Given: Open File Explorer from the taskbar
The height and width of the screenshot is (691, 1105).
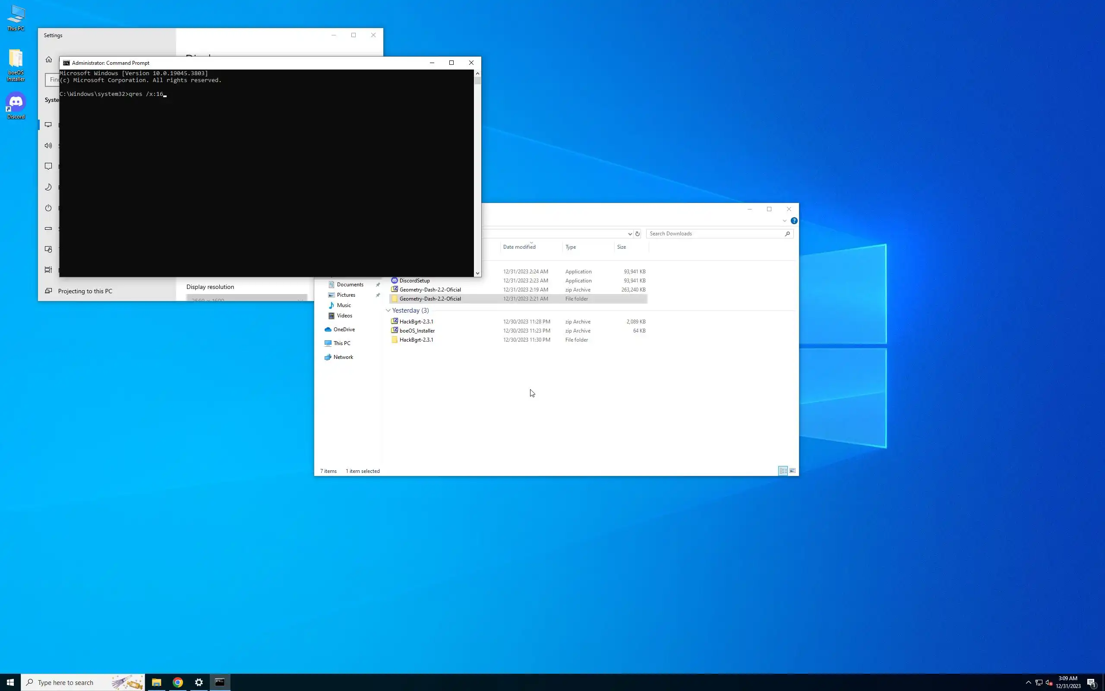Looking at the screenshot, I should [x=156, y=682].
